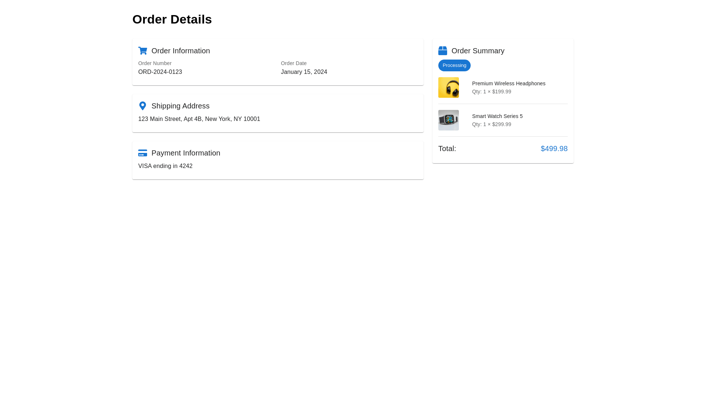This screenshot has height=397, width=706.
Task: Select Premium Wireless Headphones item name
Action: pyautogui.click(x=509, y=83)
